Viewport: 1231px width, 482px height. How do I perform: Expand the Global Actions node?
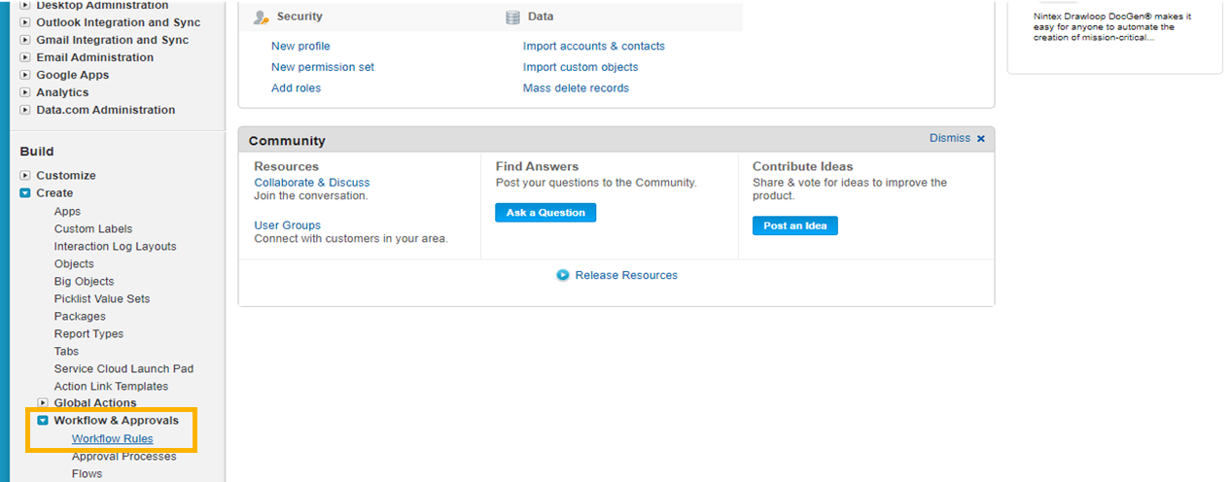click(43, 403)
